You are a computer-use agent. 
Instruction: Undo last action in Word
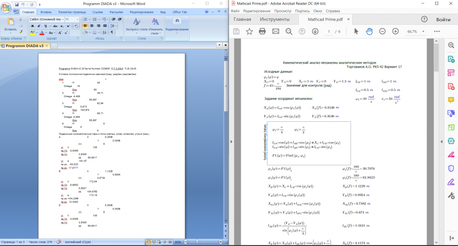click(23, 4)
